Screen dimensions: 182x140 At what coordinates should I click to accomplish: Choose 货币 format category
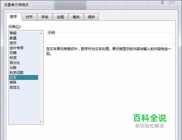(24, 43)
